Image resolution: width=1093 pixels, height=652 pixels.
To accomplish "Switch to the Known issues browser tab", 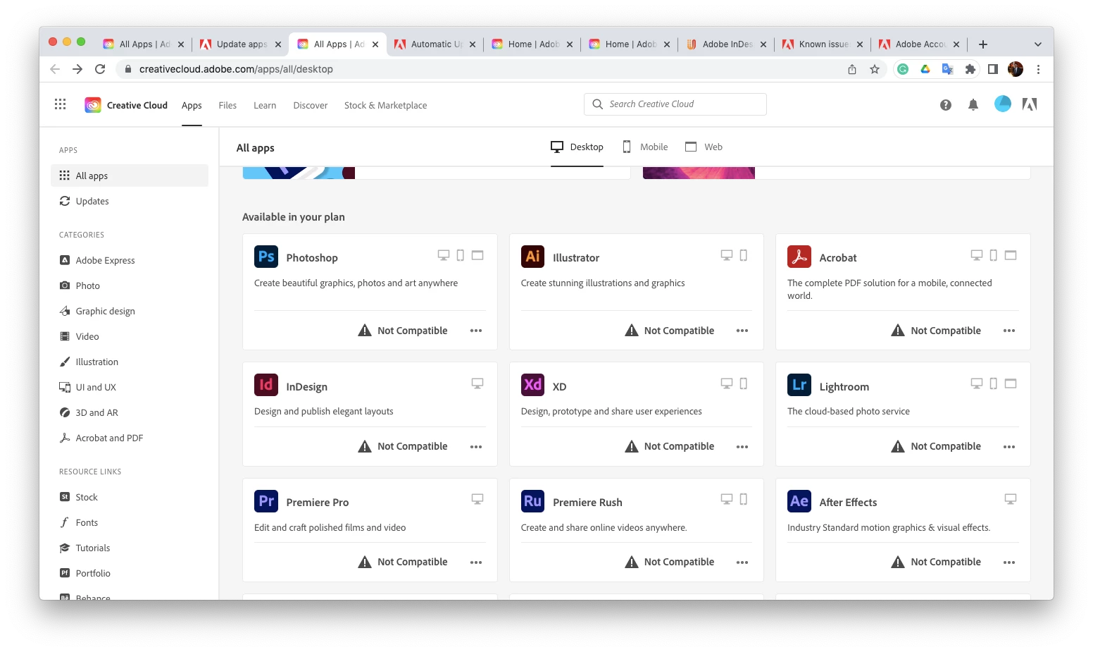I will click(x=823, y=44).
